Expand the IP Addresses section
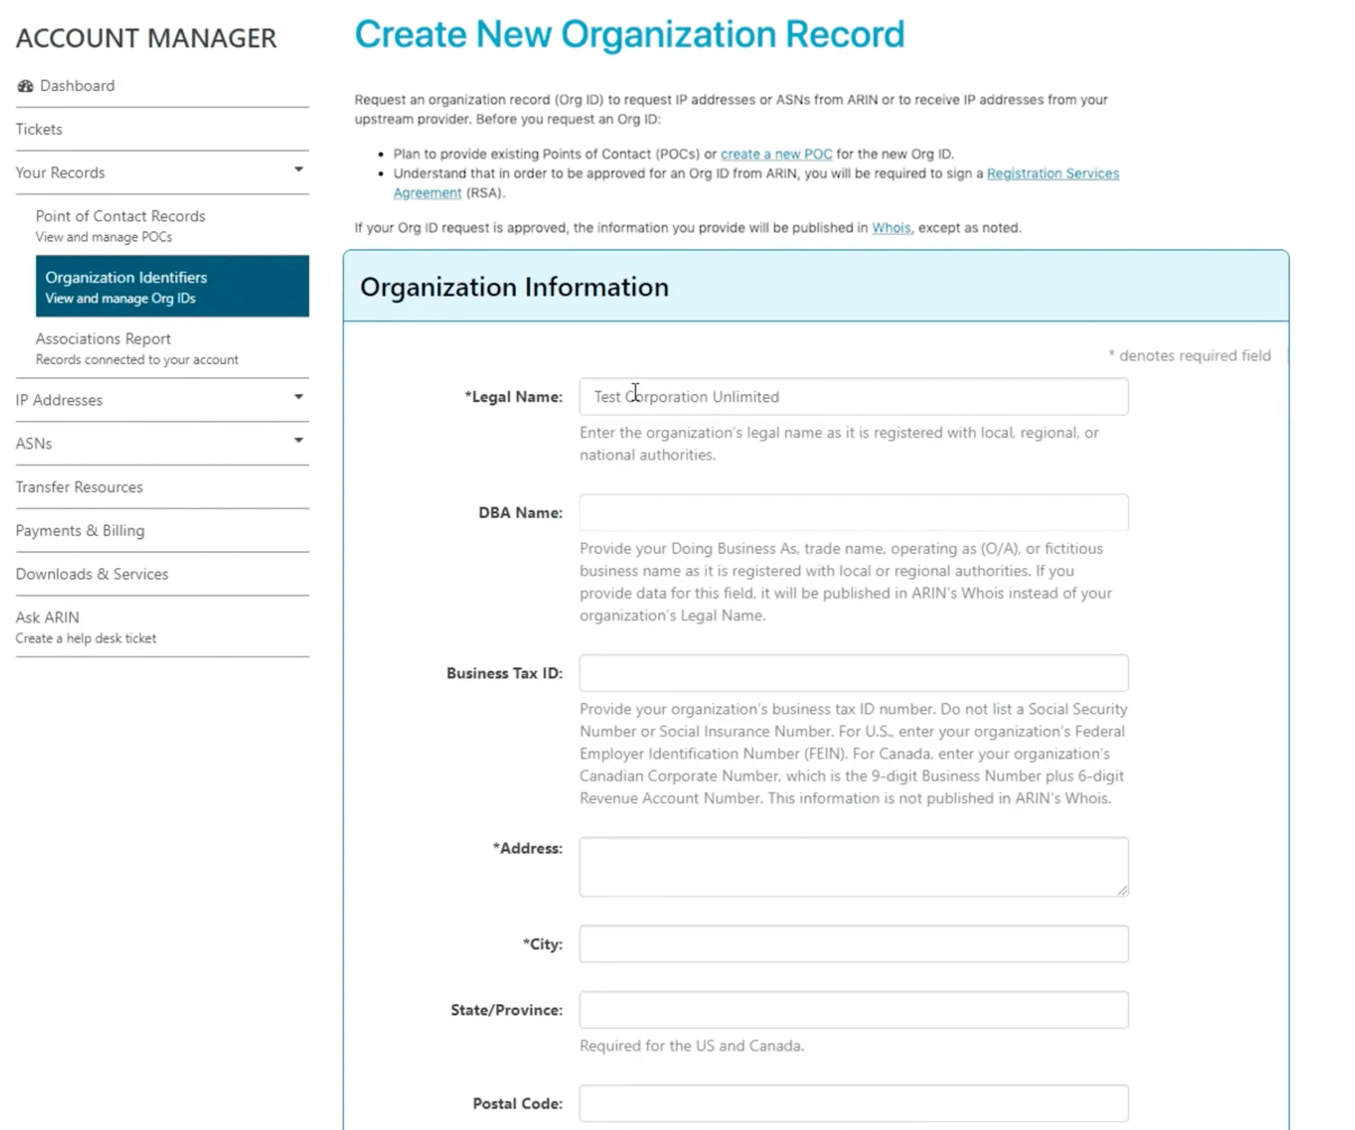This screenshot has width=1355, height=1130. pyautogui.click(x=299, y=397)
